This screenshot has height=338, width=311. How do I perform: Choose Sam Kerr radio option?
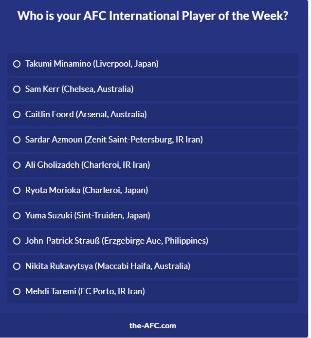(x=17, y=89)
